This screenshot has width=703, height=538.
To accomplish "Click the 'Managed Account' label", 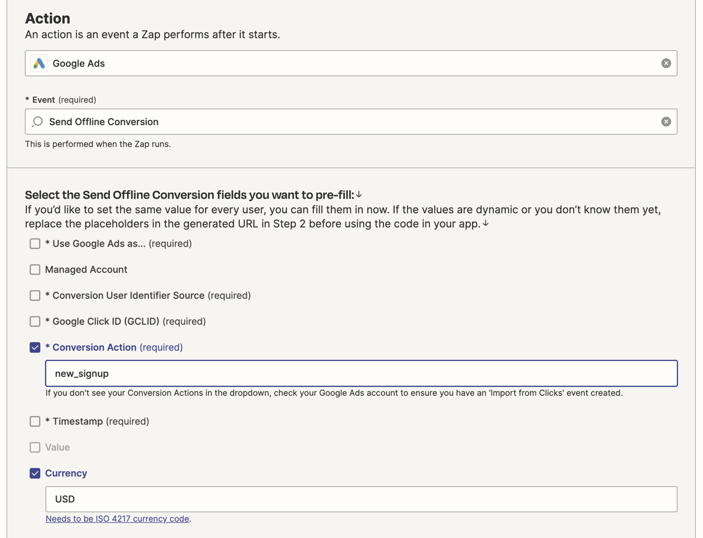I will point(86,270).
